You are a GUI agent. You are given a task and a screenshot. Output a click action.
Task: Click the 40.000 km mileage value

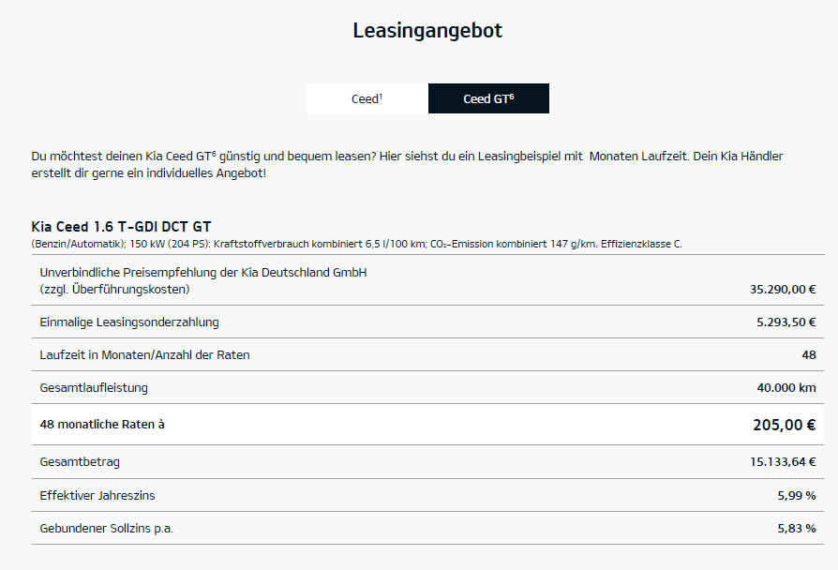[x=786, y=387]
